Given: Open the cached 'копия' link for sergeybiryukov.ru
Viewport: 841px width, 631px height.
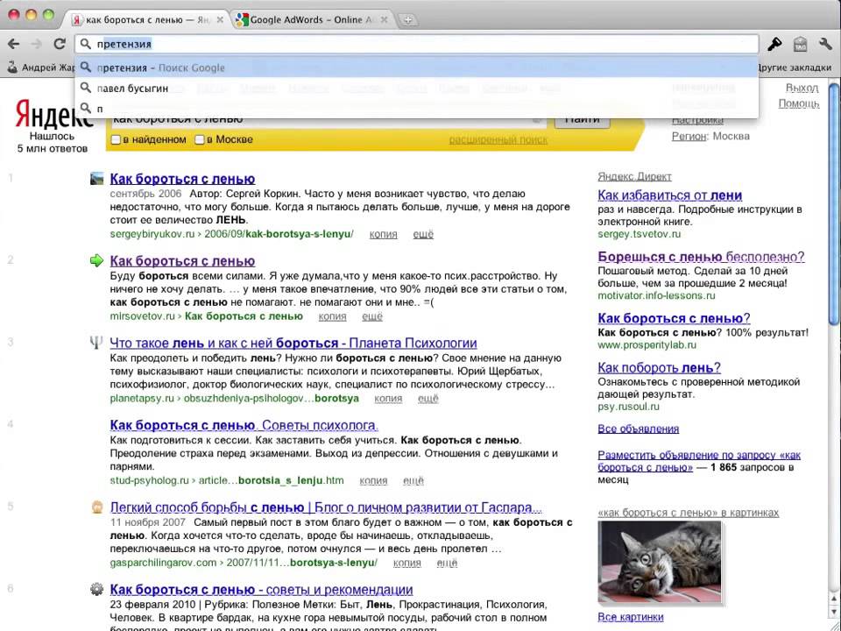Looking at the screenshot, I should pos(384,235).
